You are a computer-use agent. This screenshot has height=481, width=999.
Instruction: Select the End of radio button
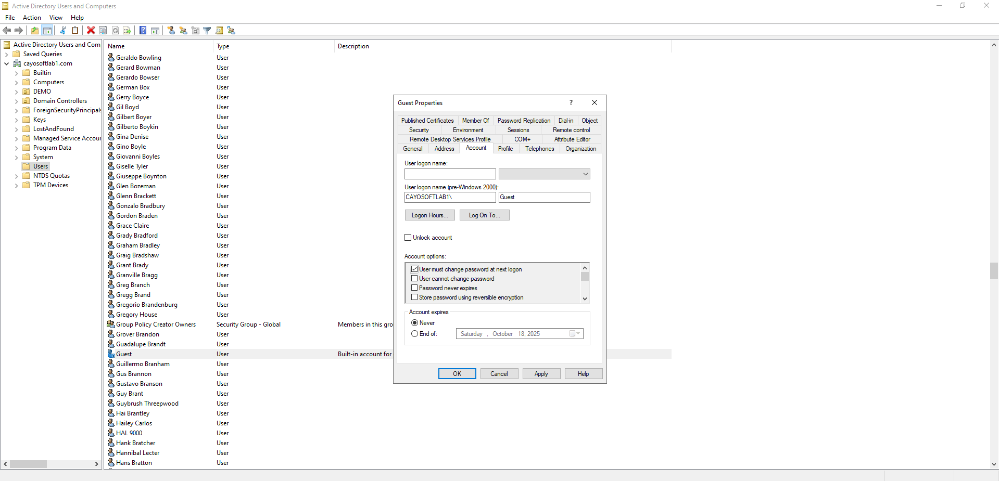pos(415,334)
